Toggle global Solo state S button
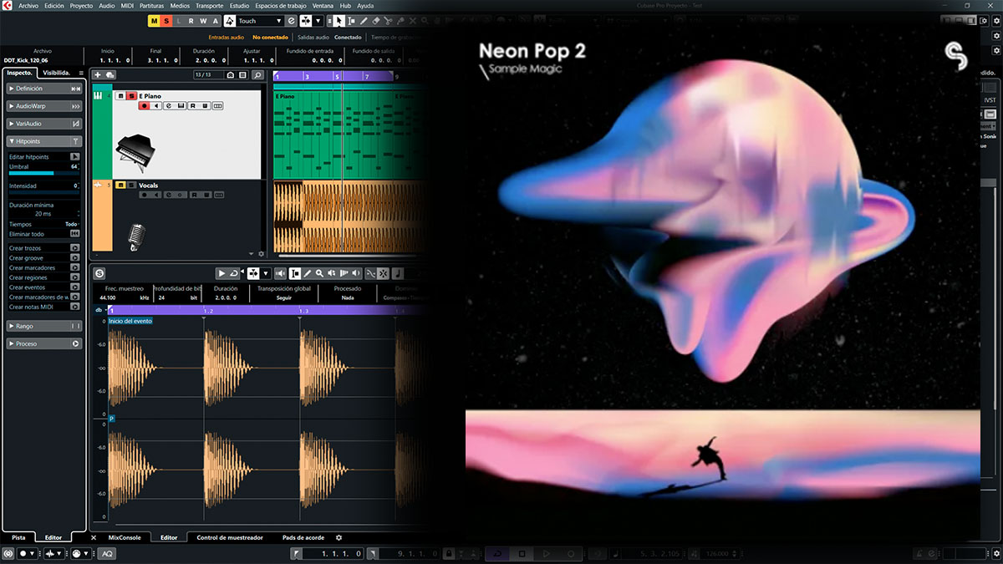 (x=165, y=21)
